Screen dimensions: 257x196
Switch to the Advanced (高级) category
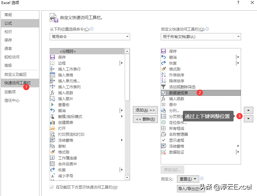pos(20,66)
